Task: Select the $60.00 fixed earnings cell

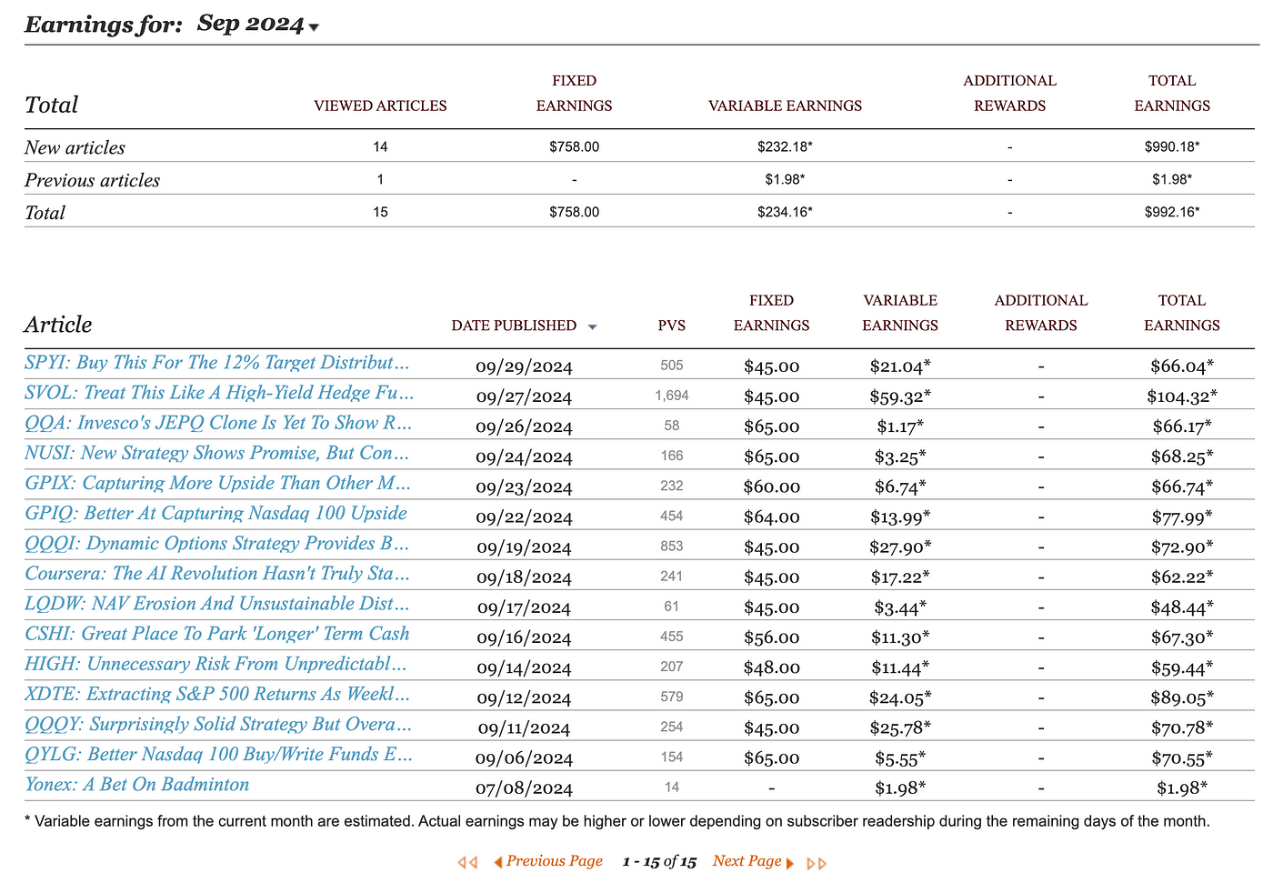Action: (x=772, y=487)
